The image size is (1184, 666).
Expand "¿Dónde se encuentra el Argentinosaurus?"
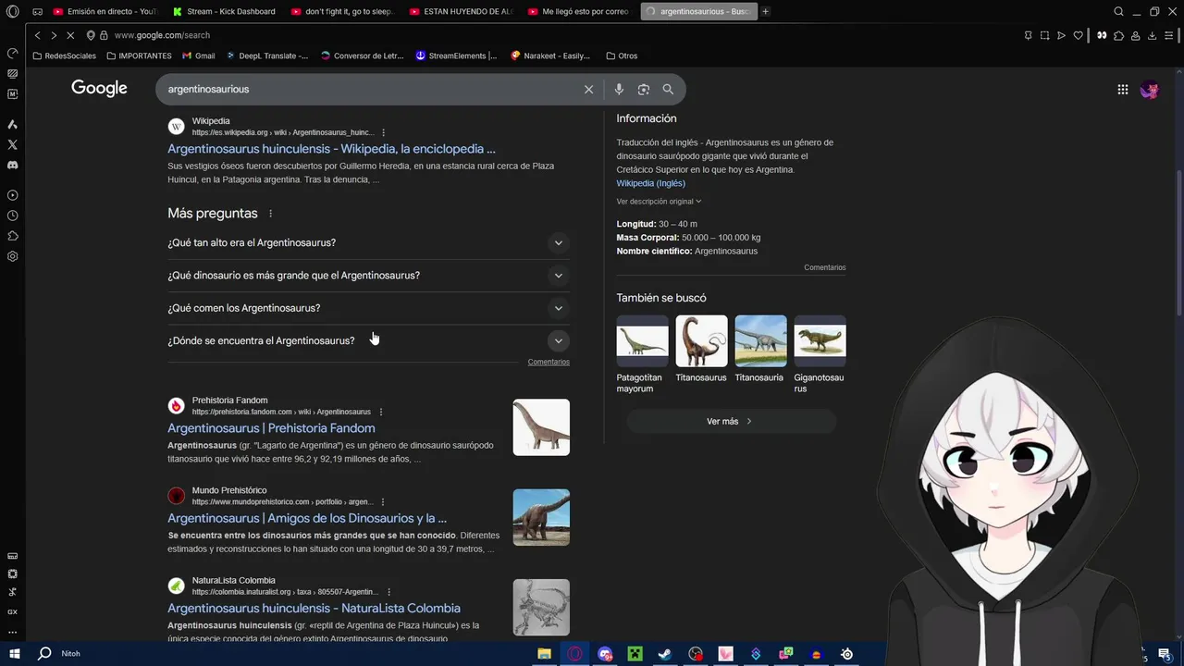(x=368, y=340)
